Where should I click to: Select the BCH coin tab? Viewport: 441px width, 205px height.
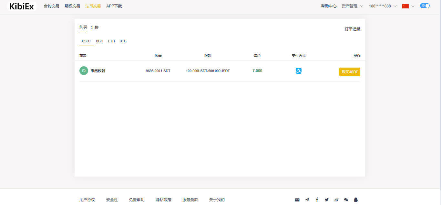coord(99,41)
